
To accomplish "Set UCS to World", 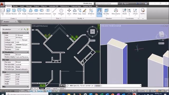I will (x=124, y=12).
